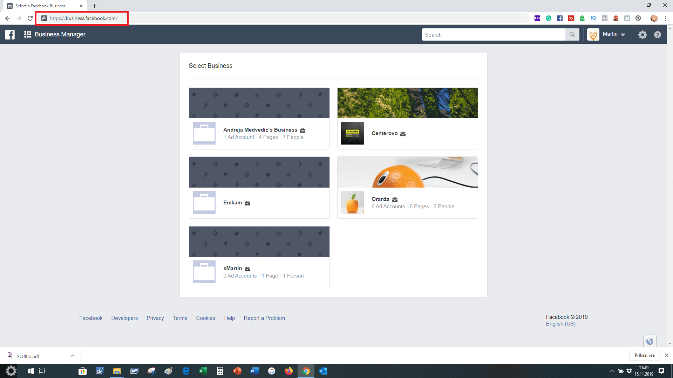Open Business Settings gear icon
The width and height of the screenshot is (673, 378).
pyautogui.click(x=642, y=35)
